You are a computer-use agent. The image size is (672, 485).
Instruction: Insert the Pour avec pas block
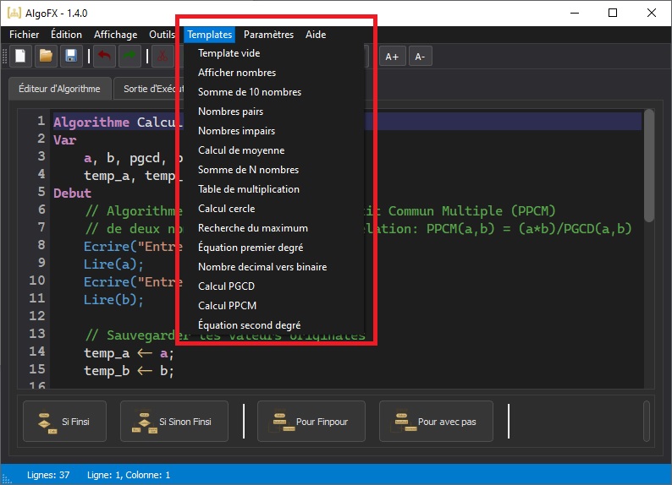tap(436, 422)
